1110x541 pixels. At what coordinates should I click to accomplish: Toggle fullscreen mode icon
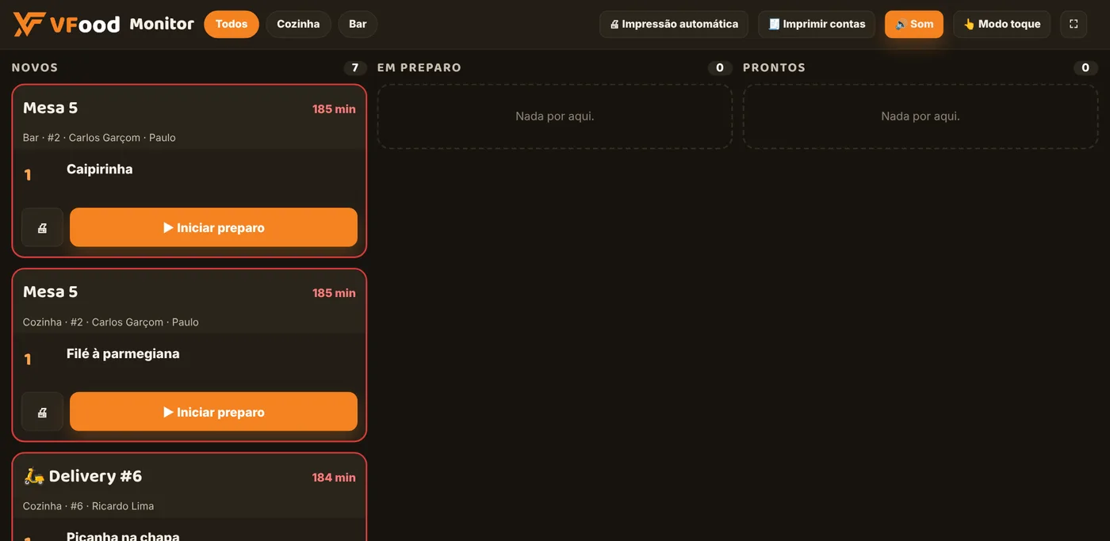tap(1074, 24)
